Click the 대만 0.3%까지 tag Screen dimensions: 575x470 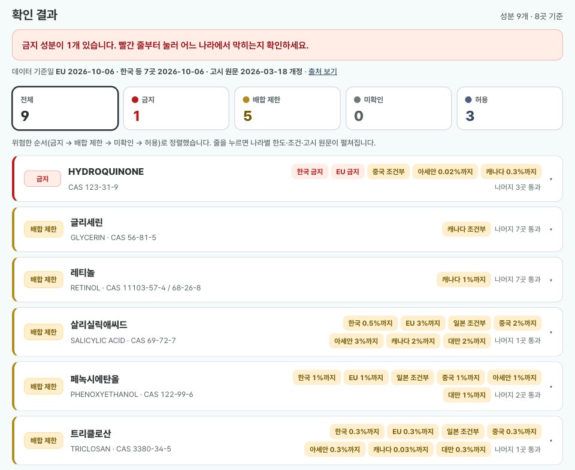[464, 450]
